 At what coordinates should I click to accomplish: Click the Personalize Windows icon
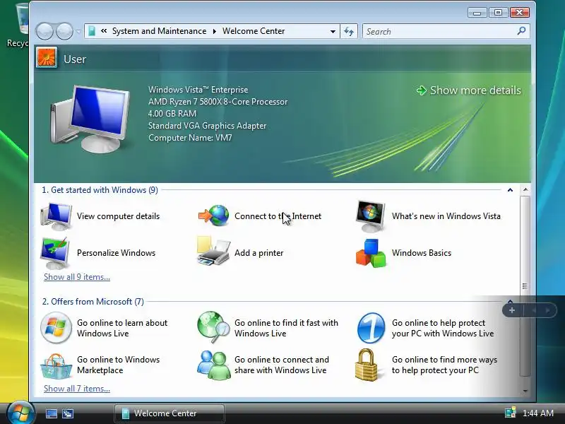[55, 253]
